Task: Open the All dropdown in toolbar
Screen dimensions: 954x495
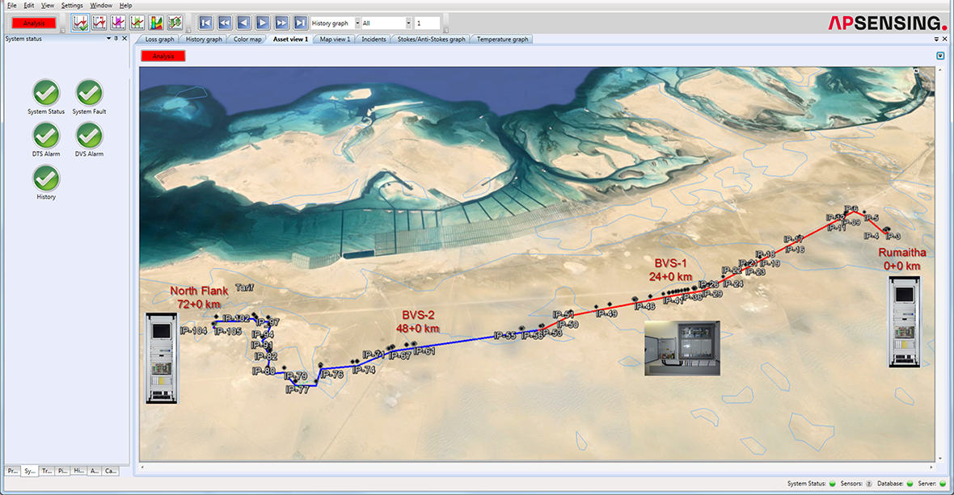Action: (x=408, y=23)
